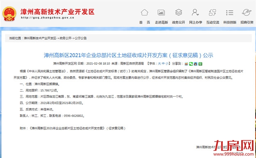Share to WeChat icon
The image size is (256, 158).
pyautogui.click(x=191, y=64)
